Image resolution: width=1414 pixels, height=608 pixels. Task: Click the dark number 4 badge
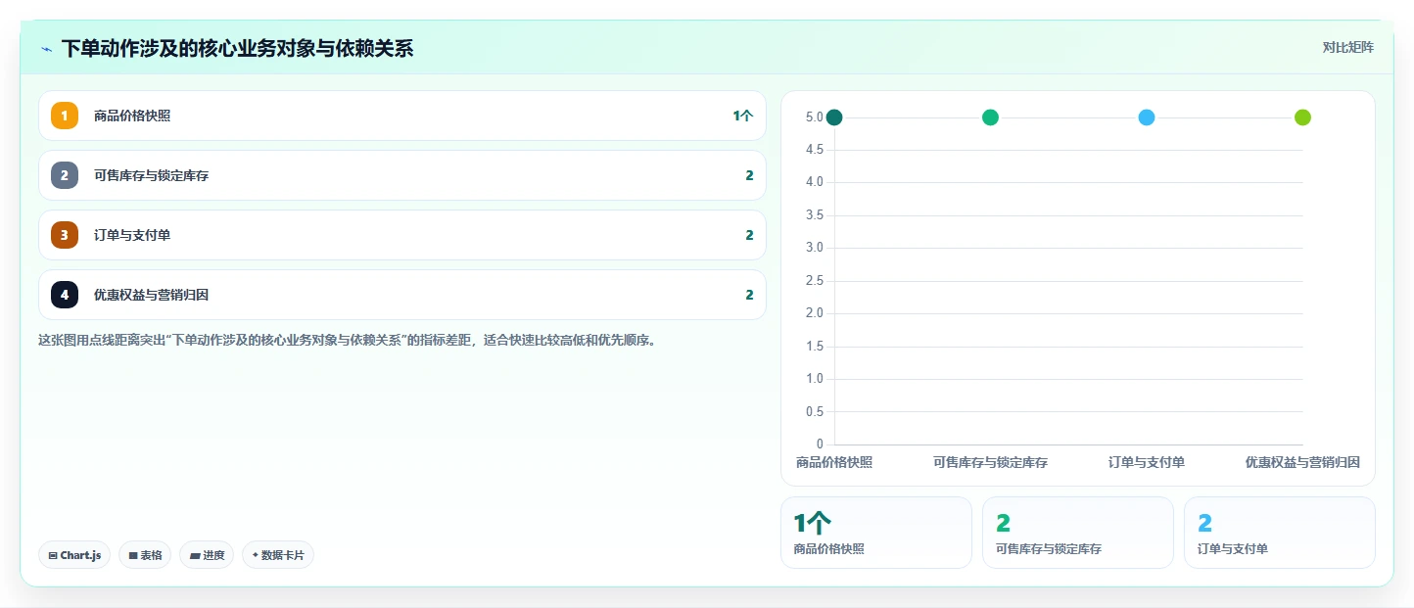(x=65, y=295)
